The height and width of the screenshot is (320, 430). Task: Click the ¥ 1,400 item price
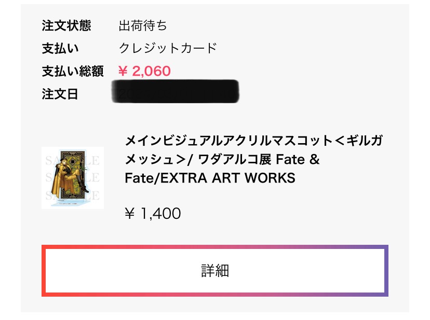[x=153, y=213]
